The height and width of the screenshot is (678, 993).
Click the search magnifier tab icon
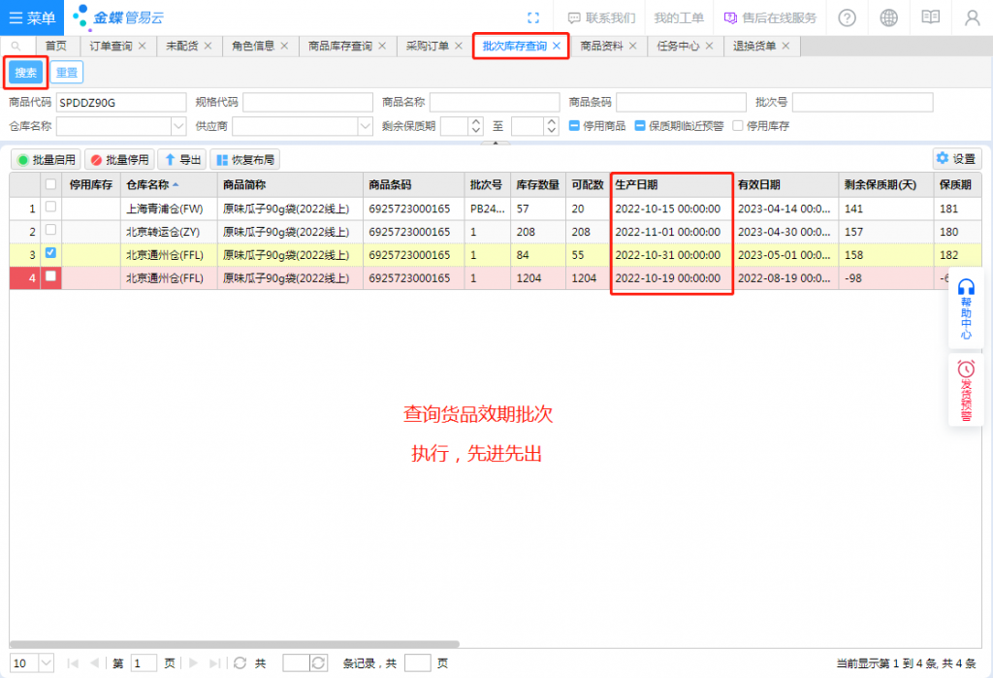coord(16,46)
